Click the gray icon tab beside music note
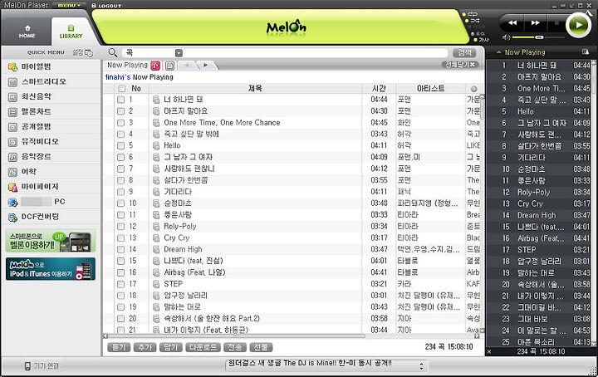This screenshot has height=377, width=598. (x=170, y=66)
